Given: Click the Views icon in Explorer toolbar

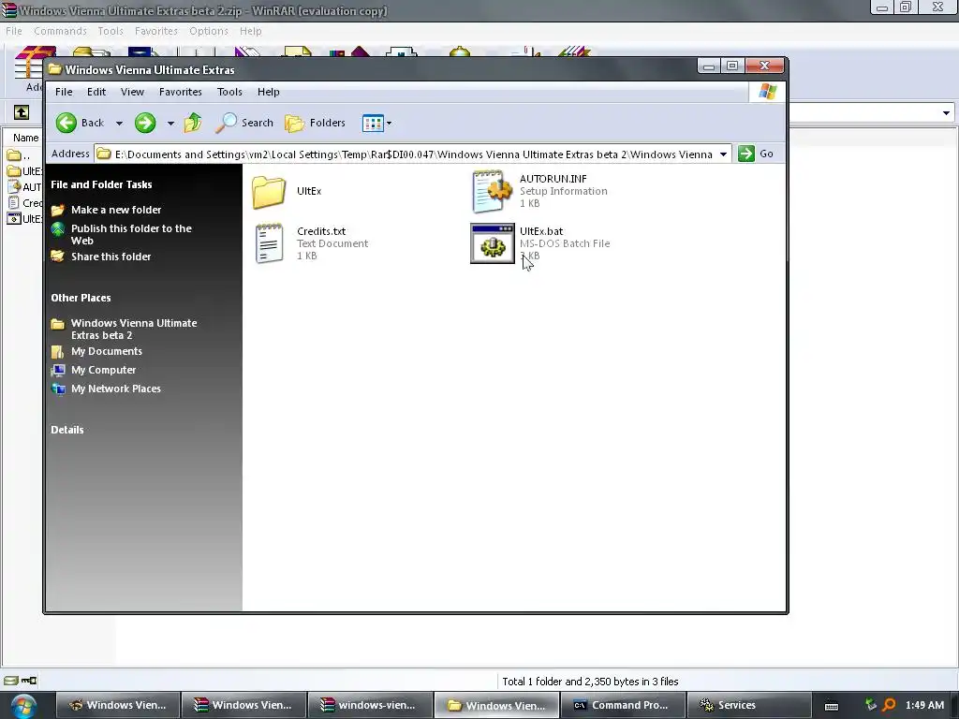Looking at the screenshot, I should (373, 123).
